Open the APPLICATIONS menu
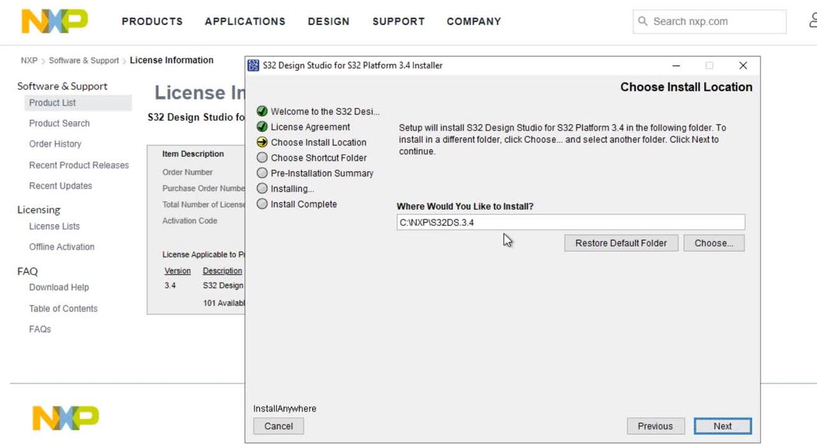This screenshot has height=448, width=817. click(245, 21)
